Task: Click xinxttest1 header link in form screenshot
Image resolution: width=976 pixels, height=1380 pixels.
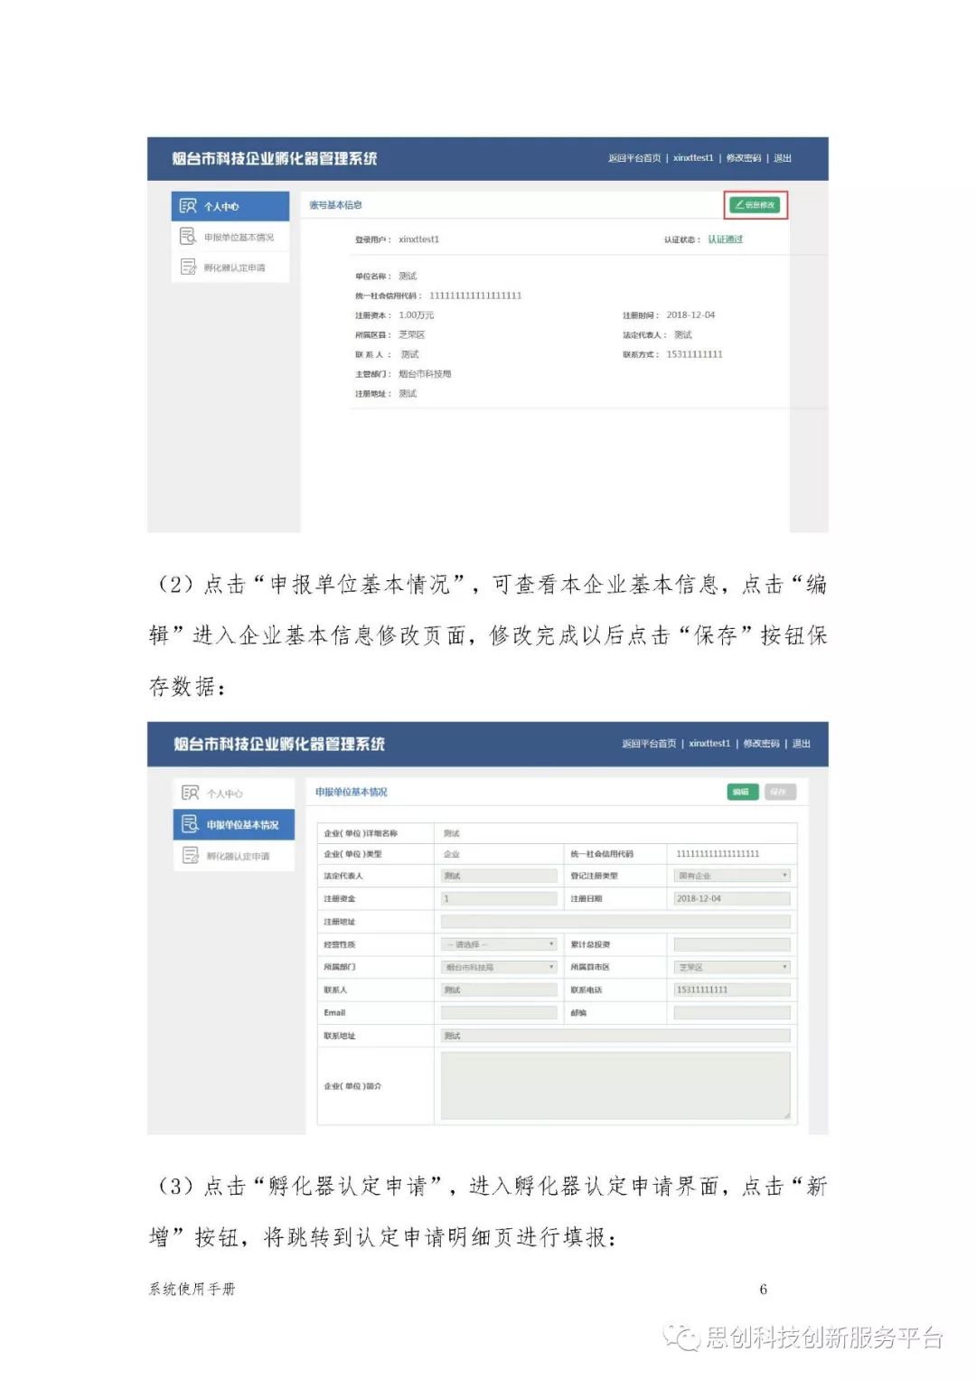Action: [709, 744]
